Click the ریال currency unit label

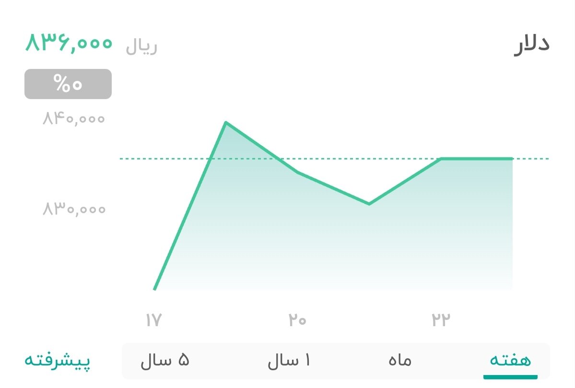tap(140, 46)
